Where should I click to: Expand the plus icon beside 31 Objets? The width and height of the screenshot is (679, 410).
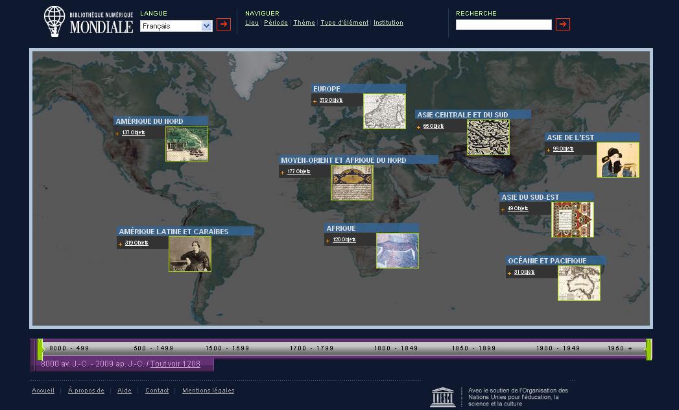click(509, 274)
